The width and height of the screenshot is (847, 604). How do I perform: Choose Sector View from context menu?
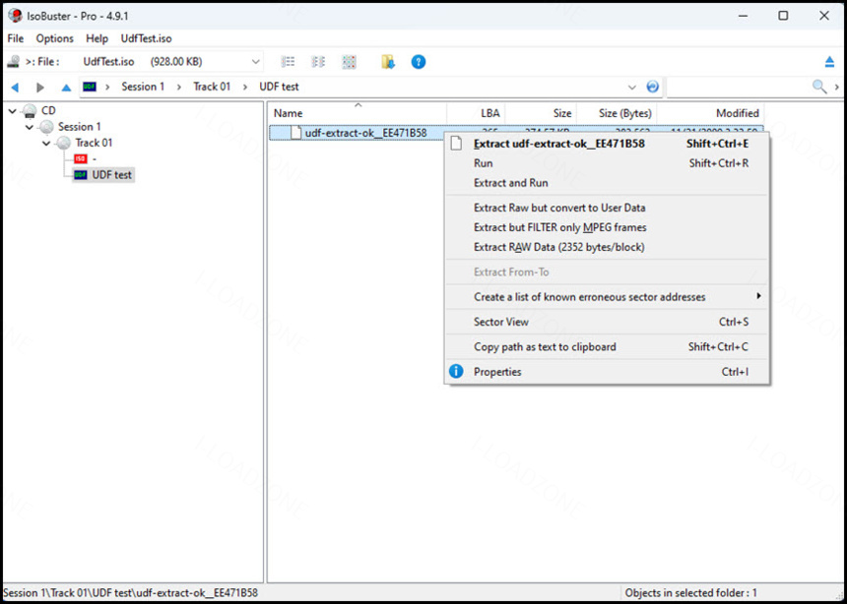coord(607,322)
